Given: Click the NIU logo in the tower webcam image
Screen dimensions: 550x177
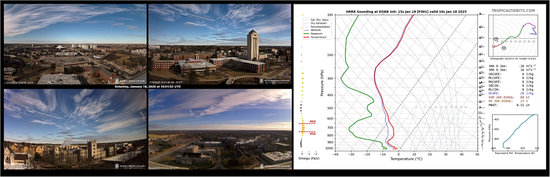Looking at the screenshot, I should (275, 81).
